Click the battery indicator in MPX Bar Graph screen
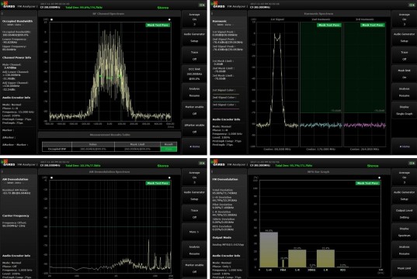The image size is (417, 279). coord(412,163)
